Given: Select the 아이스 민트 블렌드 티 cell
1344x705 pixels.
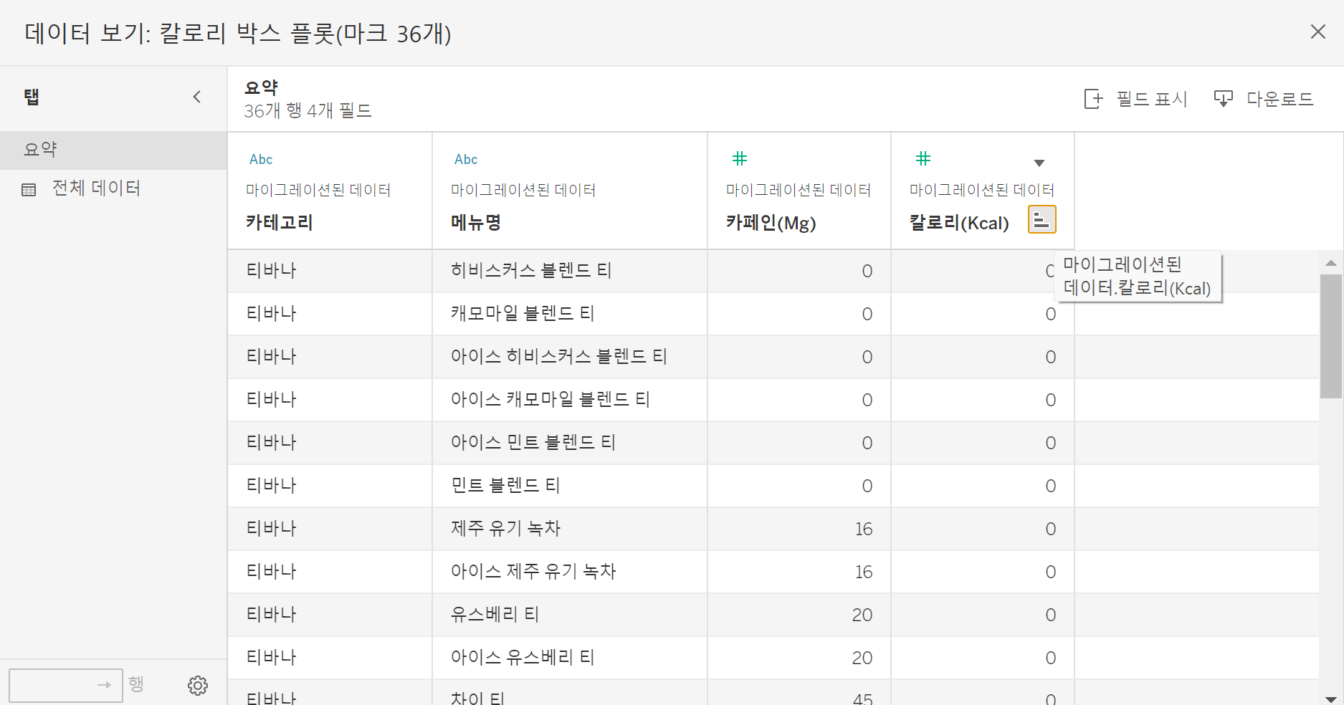Looking at the screenshot, I should point(570,443).
